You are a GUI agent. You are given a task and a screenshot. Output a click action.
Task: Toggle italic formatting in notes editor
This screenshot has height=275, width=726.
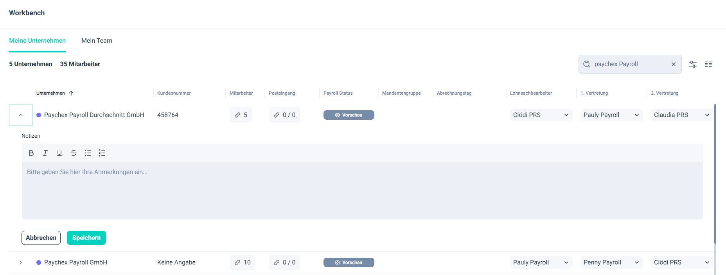(x=45, y=153)
